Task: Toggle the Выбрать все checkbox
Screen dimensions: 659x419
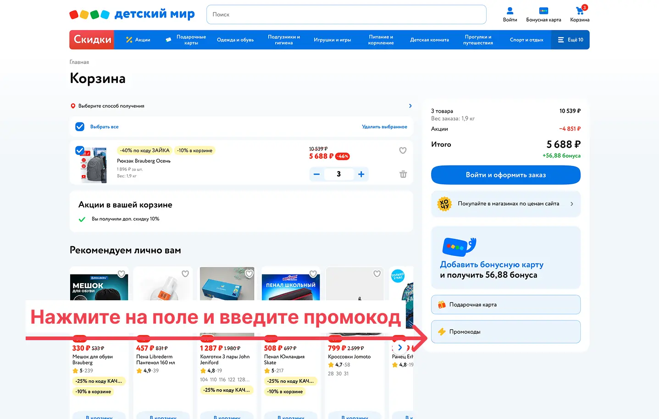Action: (80, 127)
